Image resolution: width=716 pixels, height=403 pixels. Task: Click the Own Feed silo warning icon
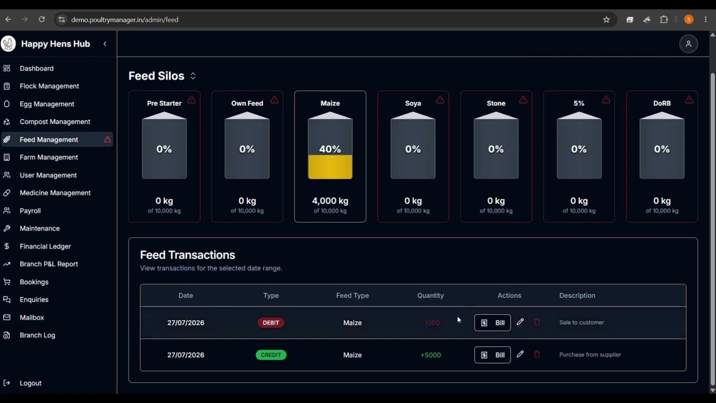(275, 100)
